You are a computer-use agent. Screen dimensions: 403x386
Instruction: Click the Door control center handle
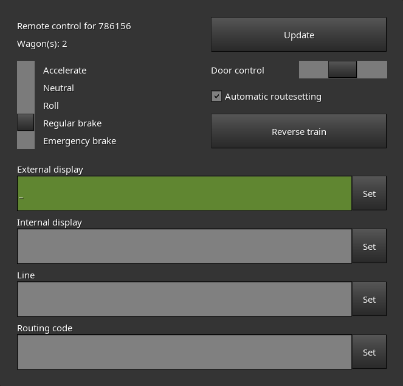coord(342,70)
